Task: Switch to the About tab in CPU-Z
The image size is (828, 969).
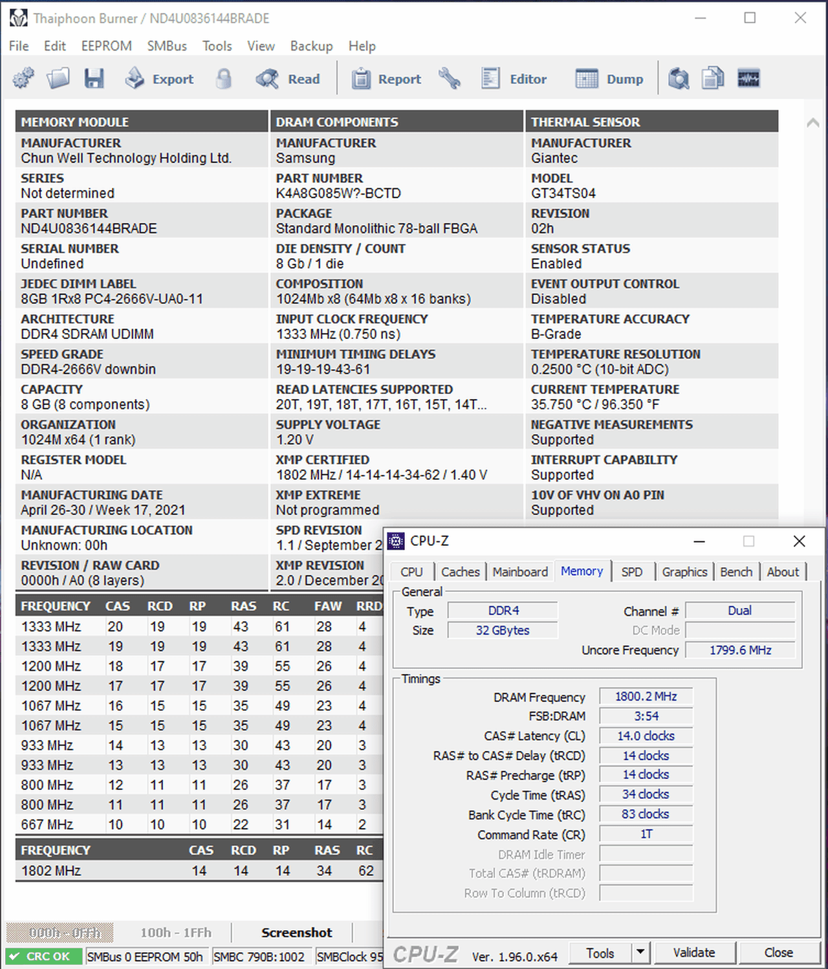Action: pyautogui.click(x=783, y=572)
